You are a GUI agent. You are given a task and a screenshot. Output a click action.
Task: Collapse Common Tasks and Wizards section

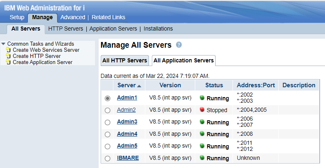(x=3, y=44)
